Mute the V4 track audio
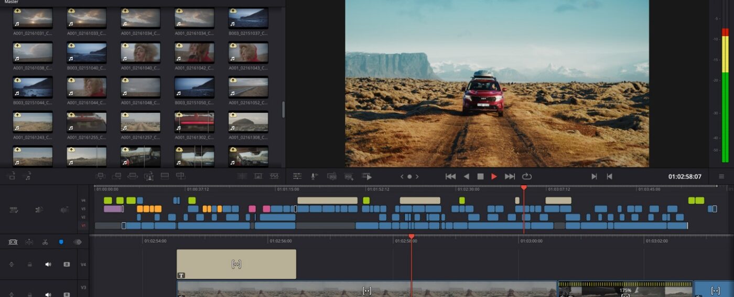The image size is (734, 297). 48,265
